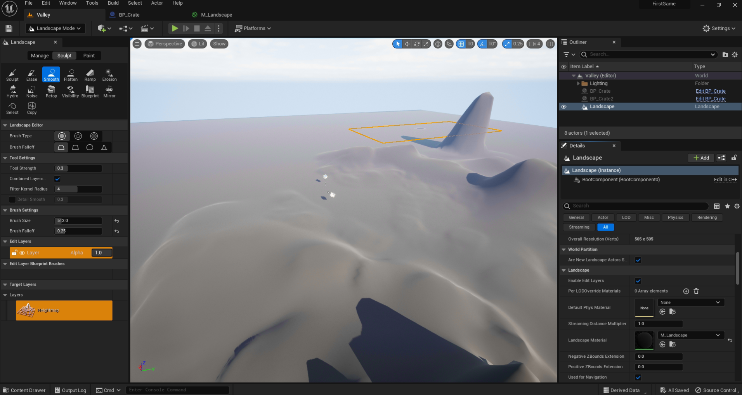The width and height of the screenshot is (742, 395).
Task: Open the Landscape Material M_Landscape dropdown
Action: coord(691,335)
